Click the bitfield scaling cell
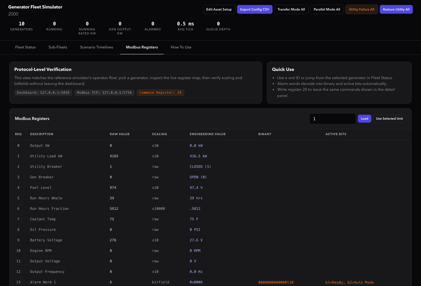This screenshot has width=421, height=286. click(x=161, y=282)
